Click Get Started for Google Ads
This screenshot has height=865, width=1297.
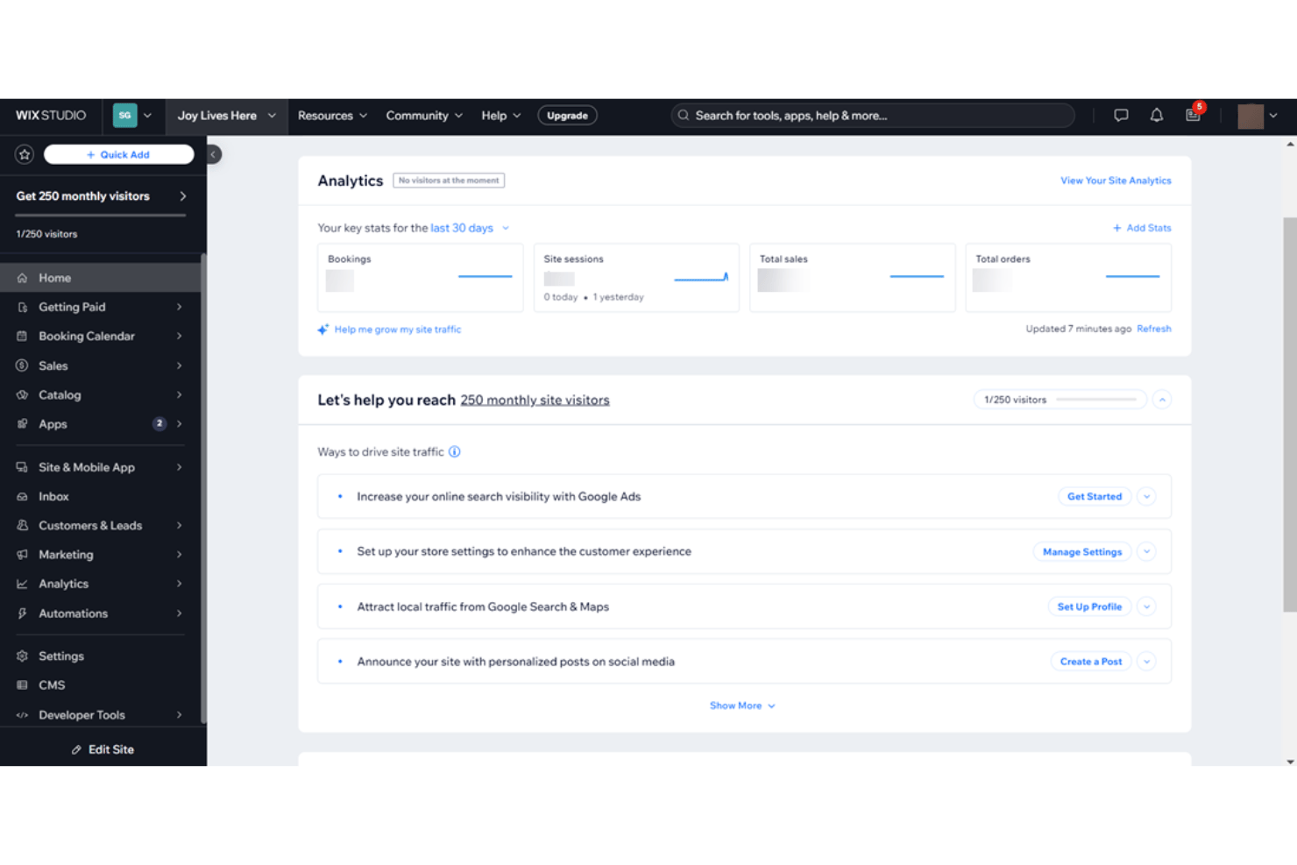[1095, 497]
